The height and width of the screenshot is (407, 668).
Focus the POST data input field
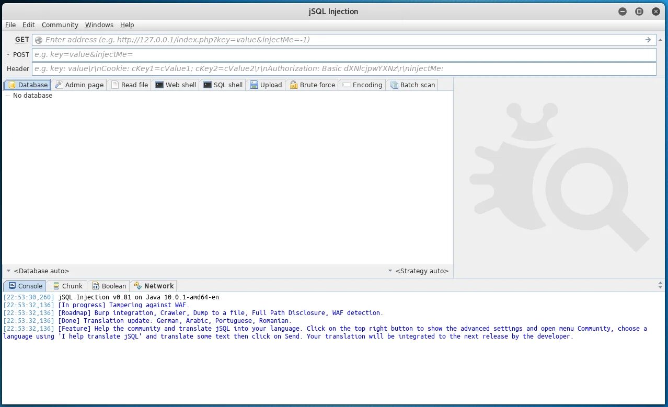(344, 54)
